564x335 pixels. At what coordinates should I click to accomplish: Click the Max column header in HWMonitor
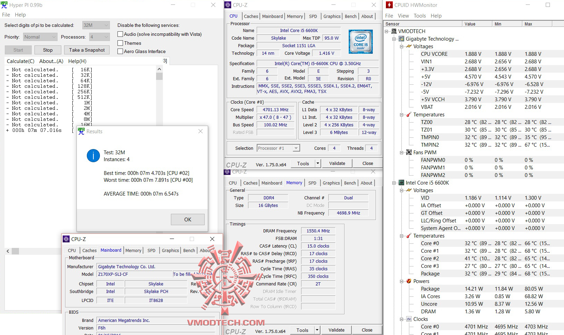(x=537, y=24)
